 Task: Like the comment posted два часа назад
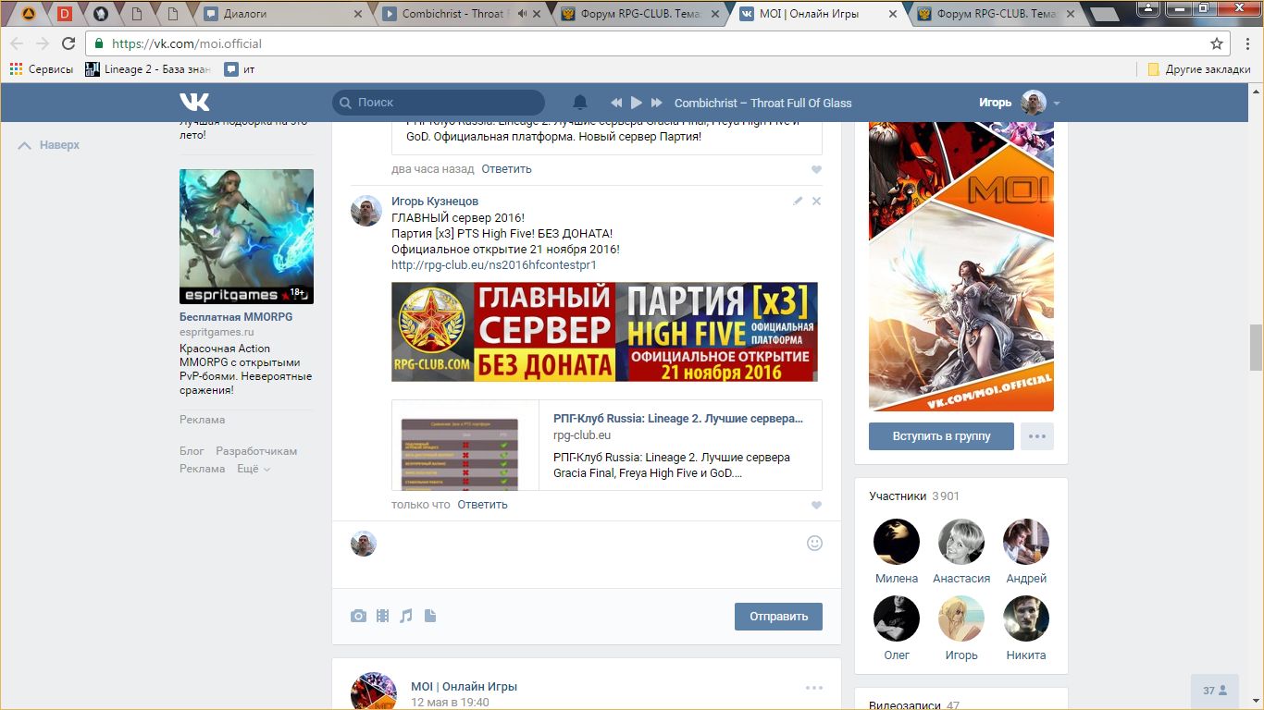pyautogui.click(x=816, y=170)
